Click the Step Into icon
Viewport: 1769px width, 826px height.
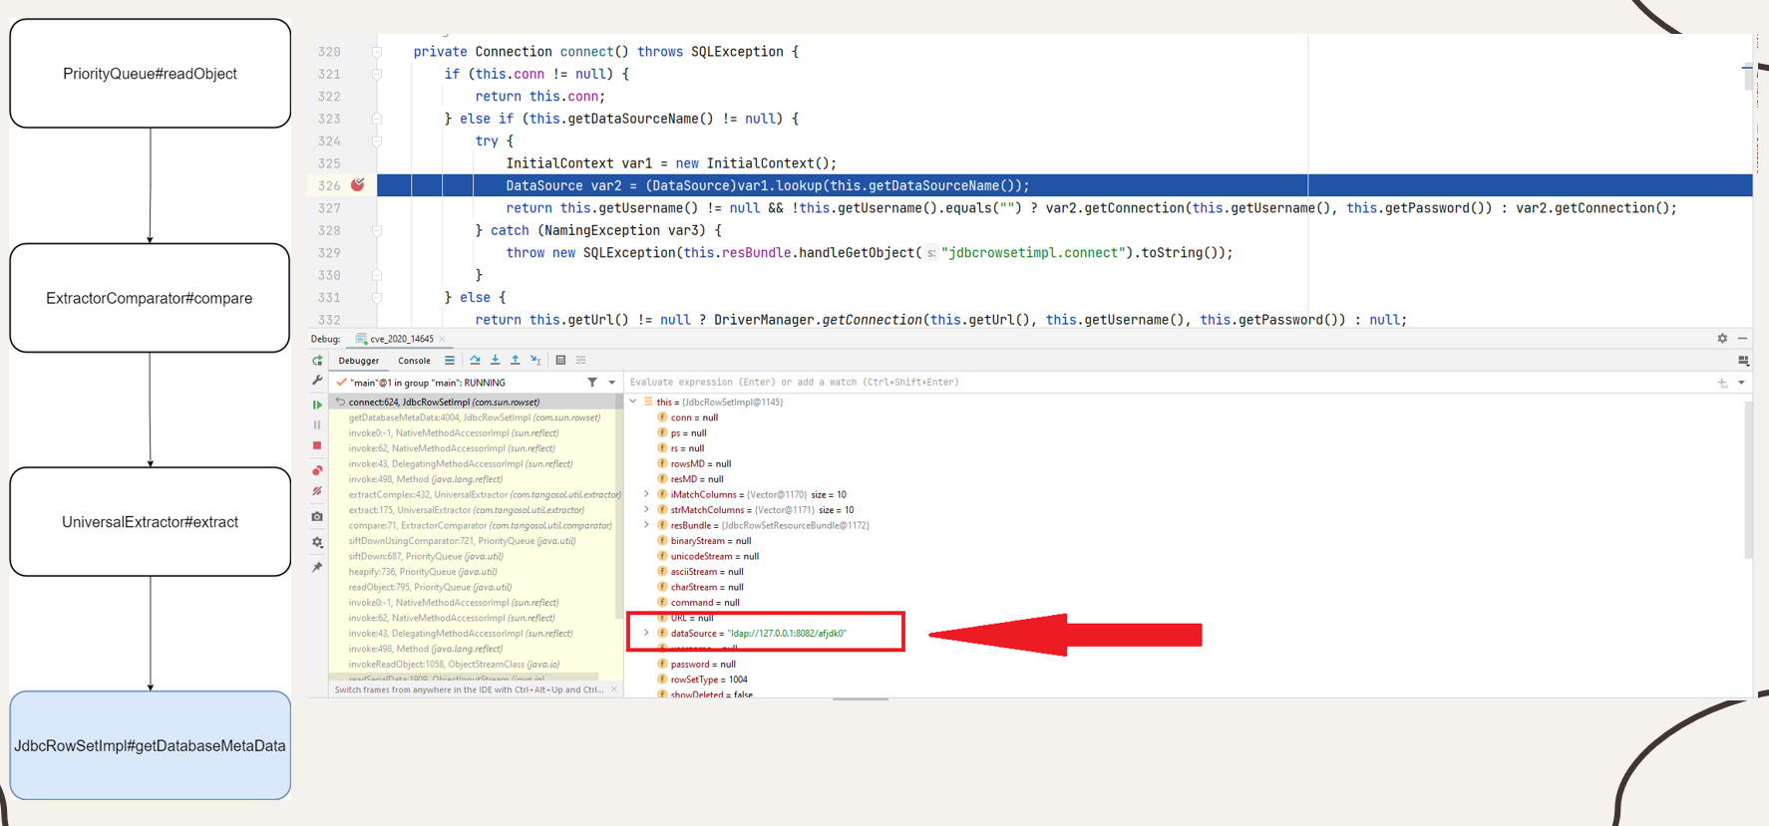(x=495, y=361)
